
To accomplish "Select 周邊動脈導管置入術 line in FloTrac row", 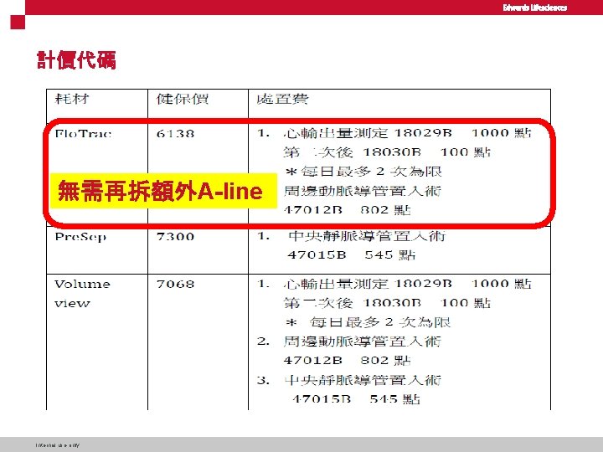I will pyautogui.click(x=362, y=191).
